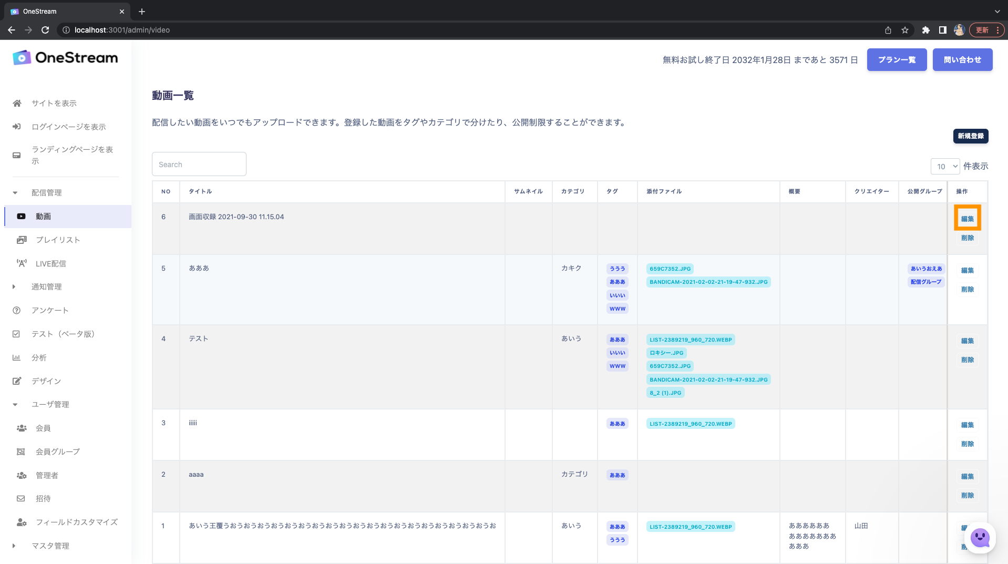1008x564 pixels.
Task: Click the group icon beside 会員グループ
Action: point(21,452)
